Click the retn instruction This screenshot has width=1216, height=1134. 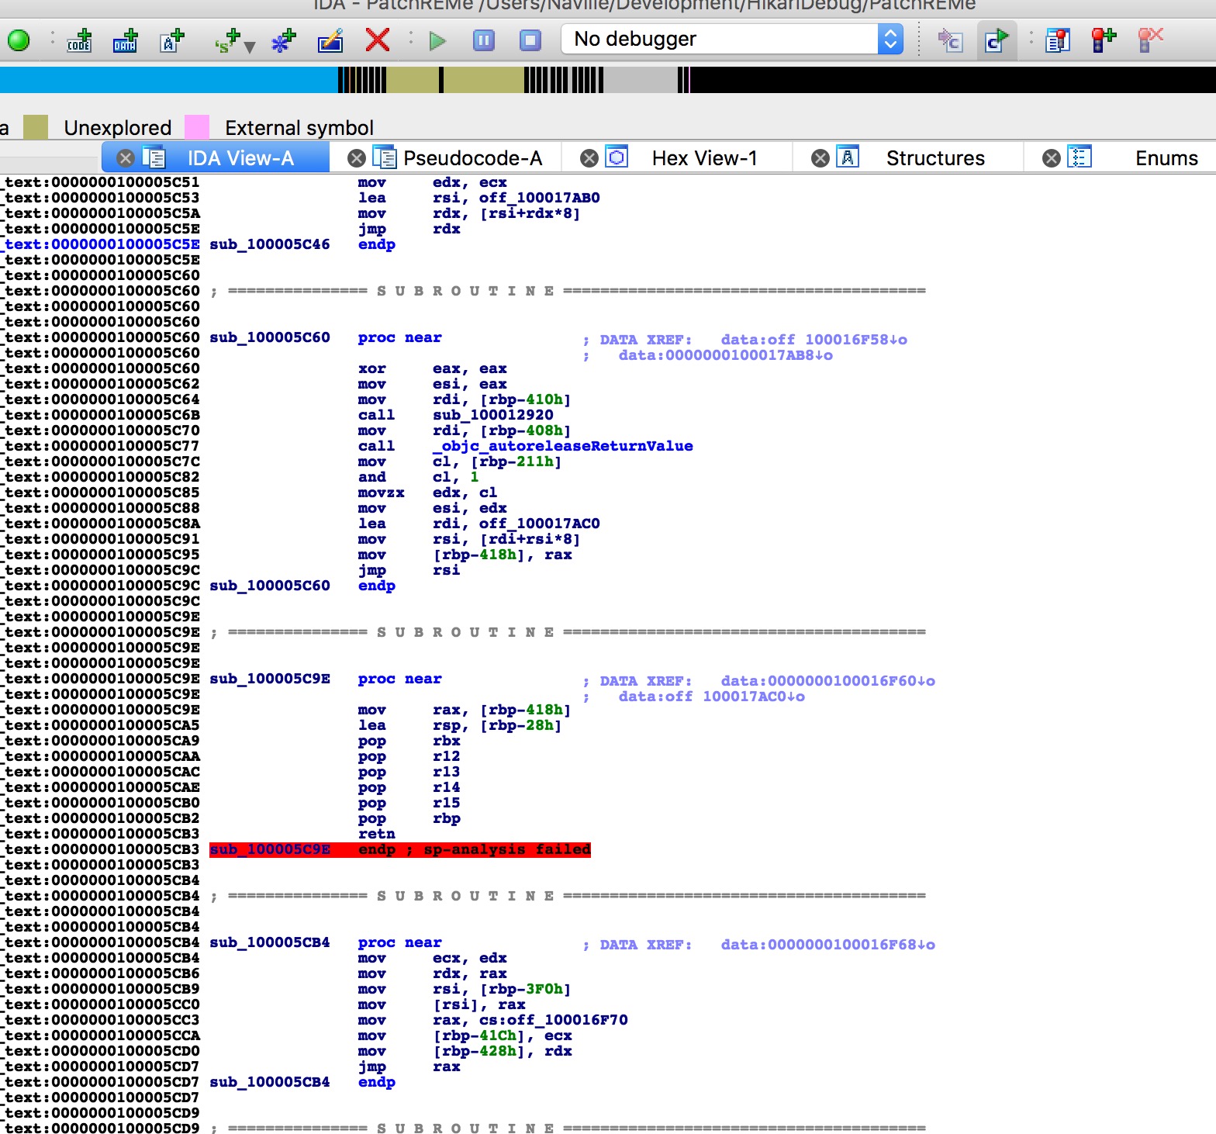point(377,834)
